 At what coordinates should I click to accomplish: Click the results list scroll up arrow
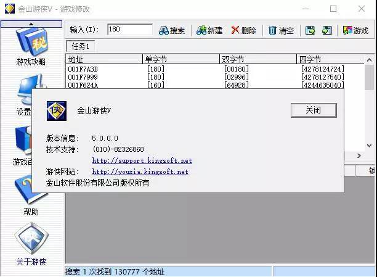point(370,60)
